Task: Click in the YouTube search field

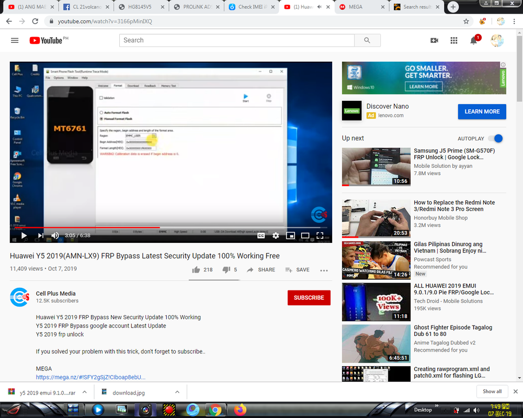Action: pos(237,40)
